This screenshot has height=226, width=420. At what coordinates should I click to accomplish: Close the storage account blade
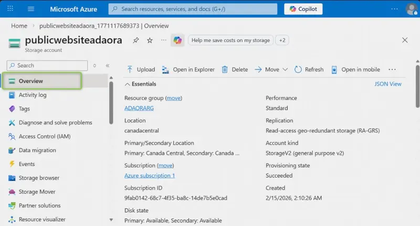[405, 40]
